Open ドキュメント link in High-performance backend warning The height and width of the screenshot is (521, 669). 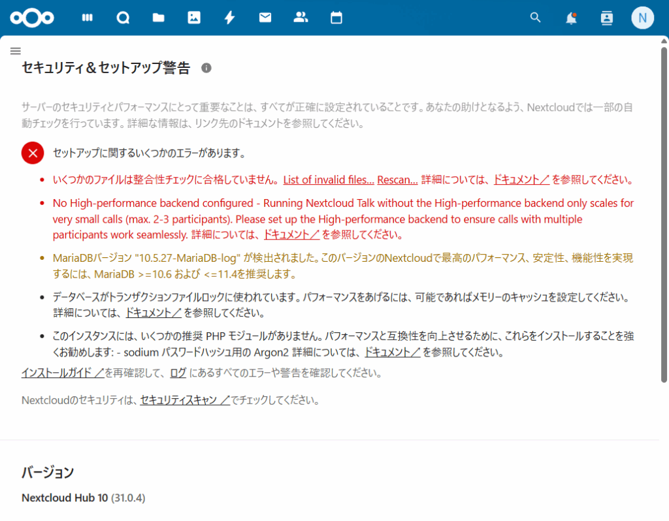pyautogui.click(x=291, y=235)
